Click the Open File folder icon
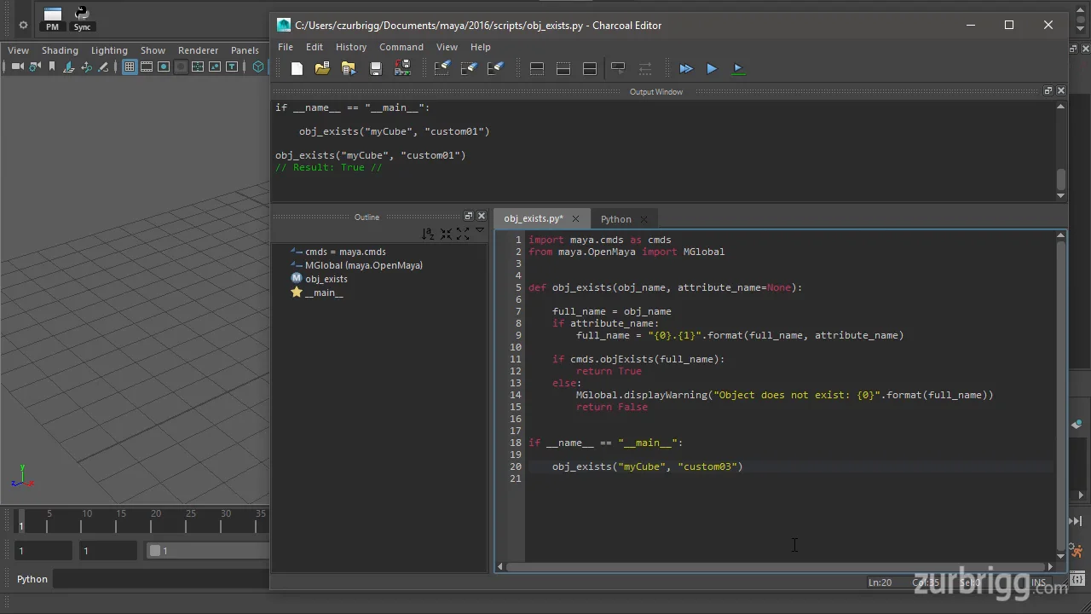 tap(322, 69)
